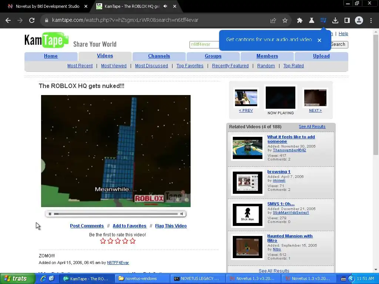Screen dimensions: 379x284
Task: Mute the KamTape tab via speaker icon
Action: (165, 6)
